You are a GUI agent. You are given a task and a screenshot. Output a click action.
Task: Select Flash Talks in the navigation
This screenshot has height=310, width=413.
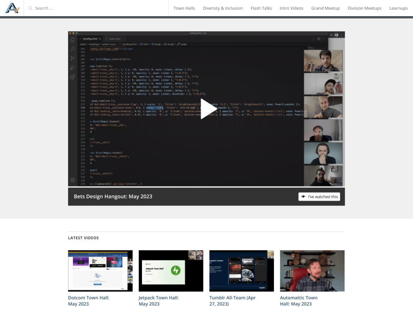[261, 8]
